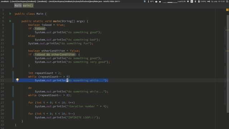The height and width of the screenshot is (129, 229).
Task: Click the 'for' loop with i++ on line 27
Action: tap(52, 102)
